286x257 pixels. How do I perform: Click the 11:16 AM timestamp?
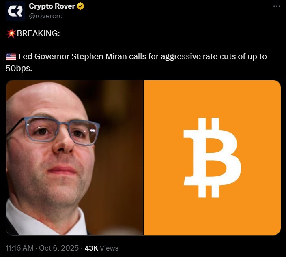[x=19, y=248]
